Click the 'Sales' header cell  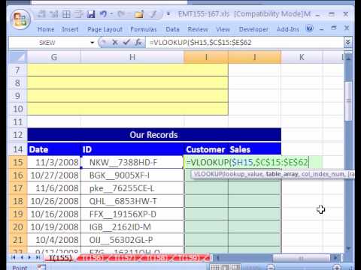point(254,149)
